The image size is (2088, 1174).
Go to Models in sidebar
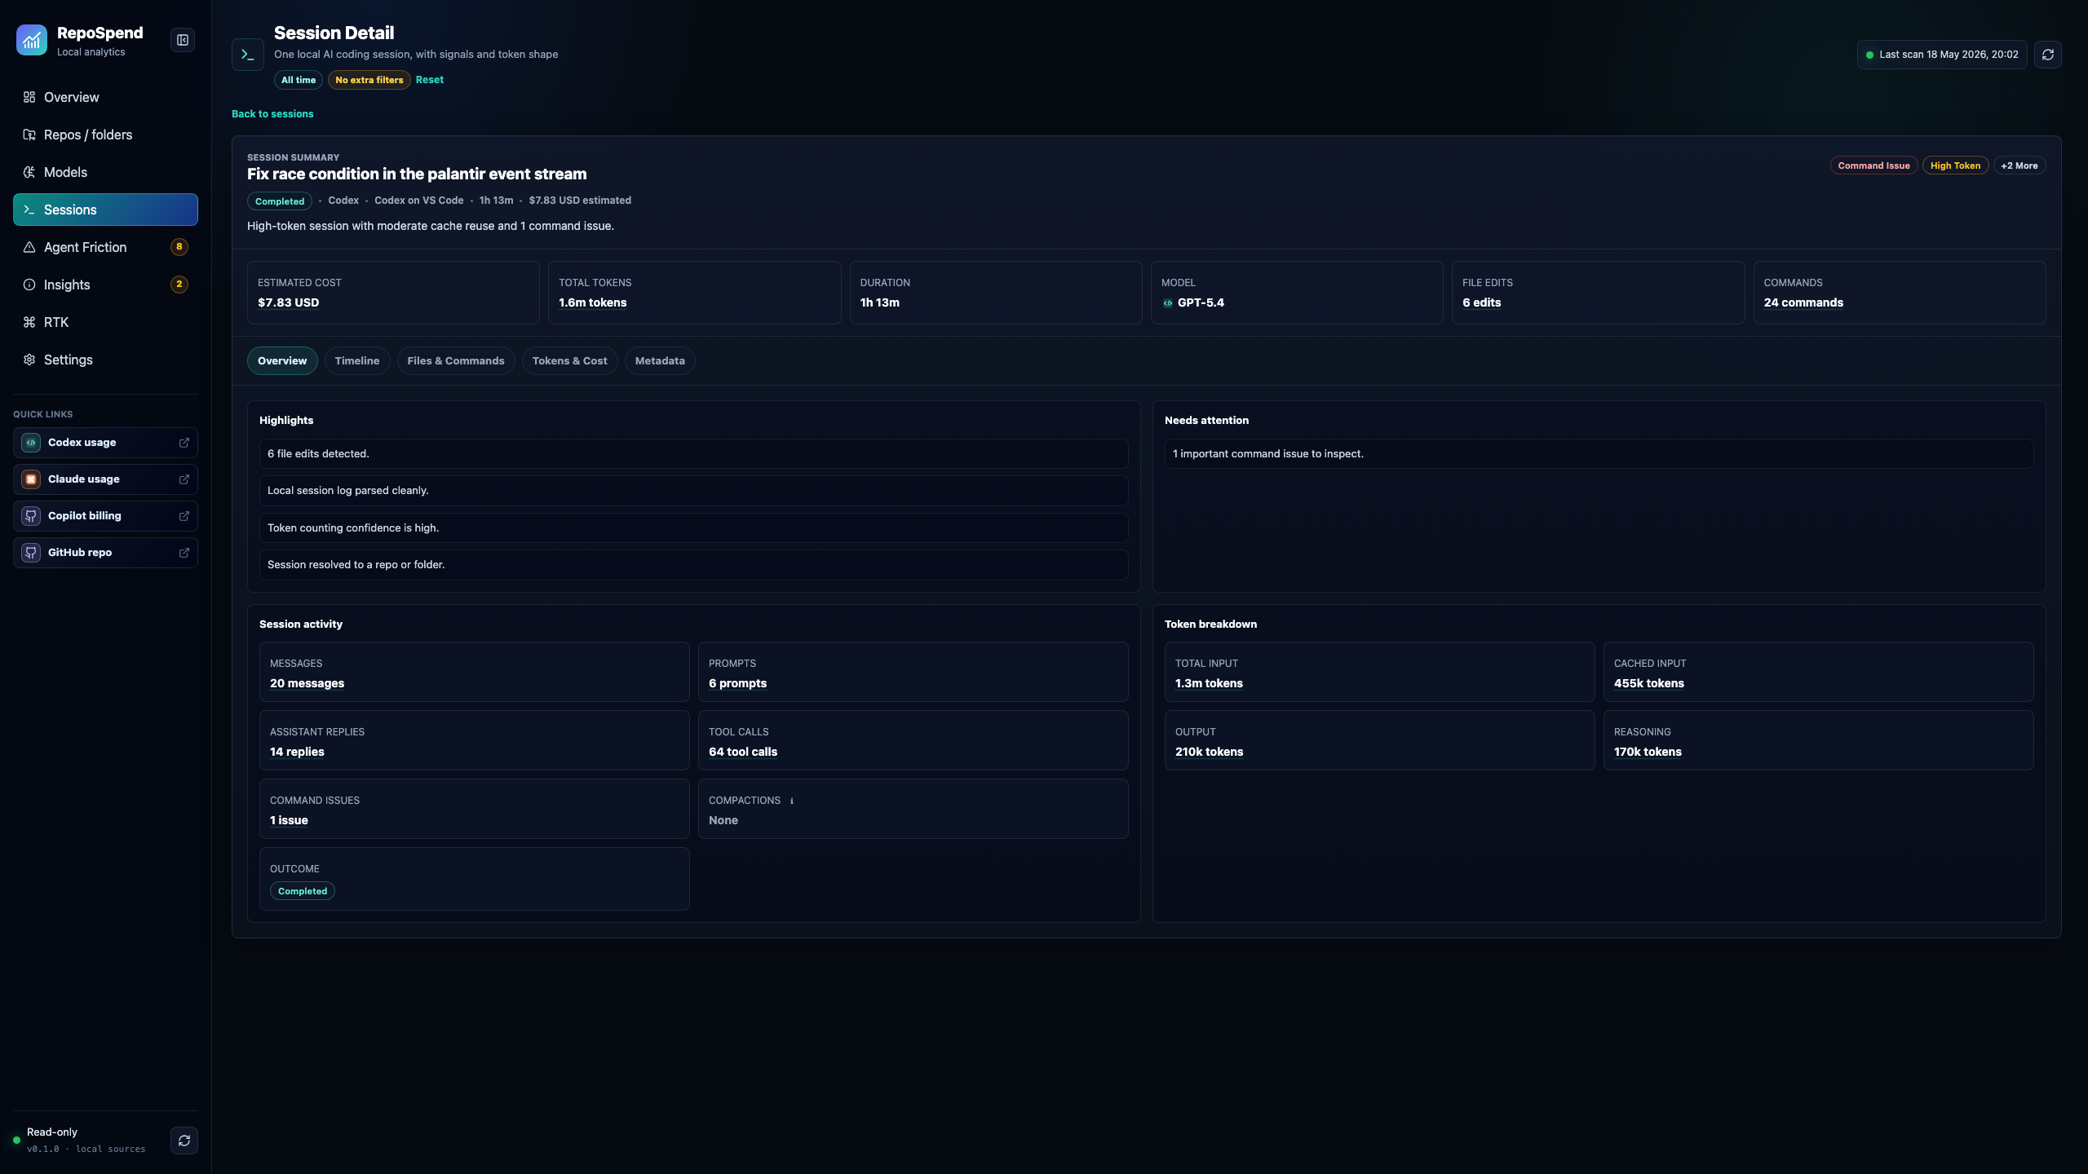(x=105, y=172)
